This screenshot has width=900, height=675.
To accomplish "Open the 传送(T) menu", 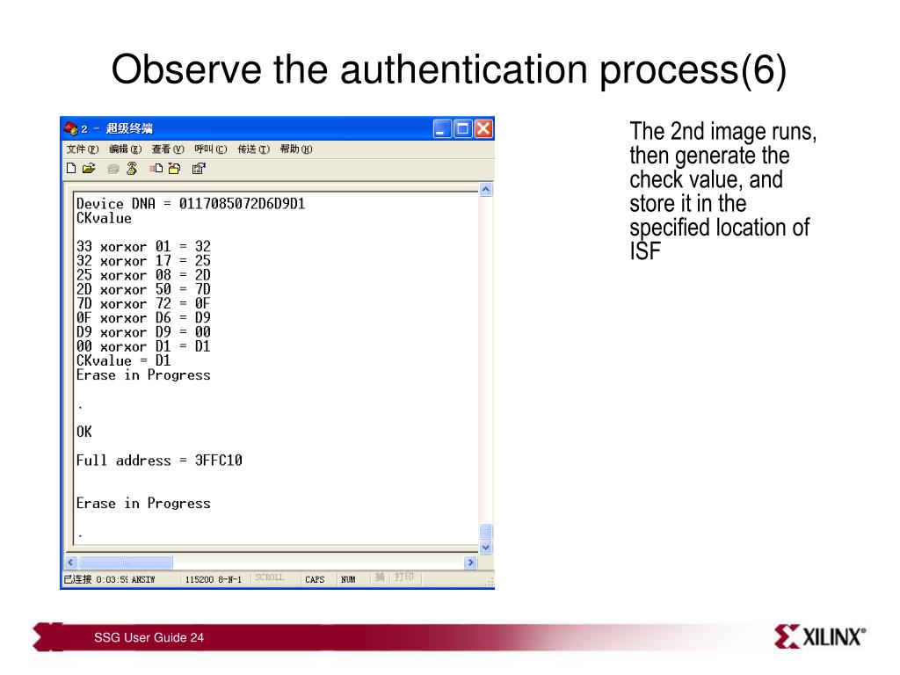I will 253,149.
